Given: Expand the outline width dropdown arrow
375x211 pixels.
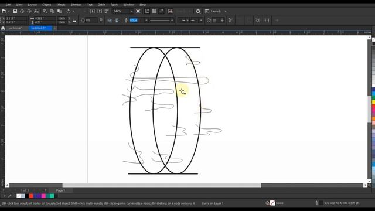Looking at the screenshot, I should click(146, 21).
